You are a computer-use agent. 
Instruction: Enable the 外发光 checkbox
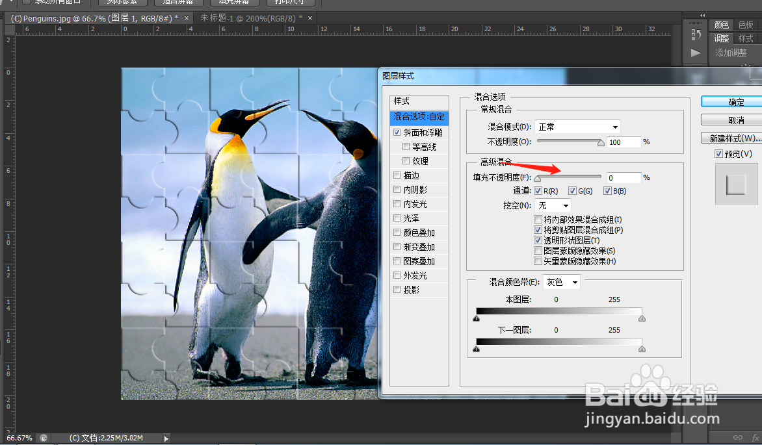(397, 275)
